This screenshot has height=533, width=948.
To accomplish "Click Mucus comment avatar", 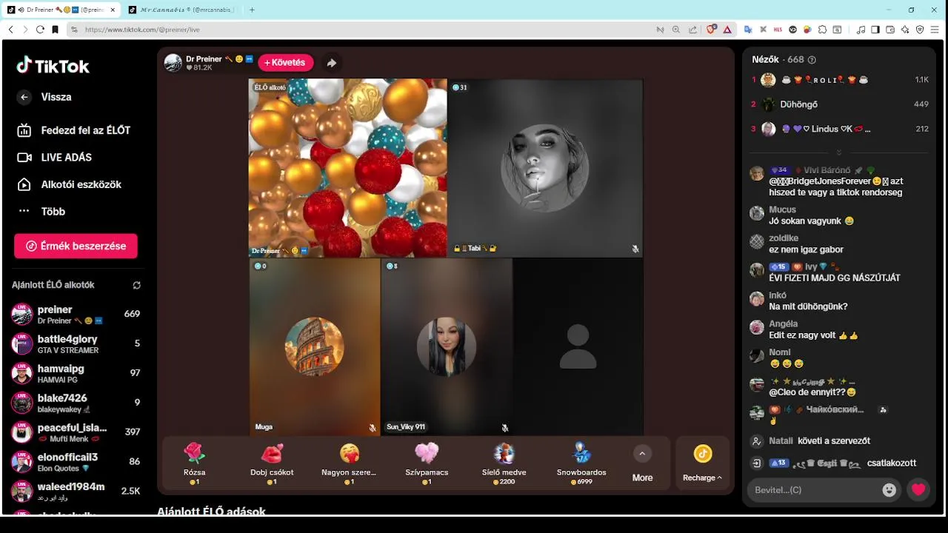I will point(756,213).
